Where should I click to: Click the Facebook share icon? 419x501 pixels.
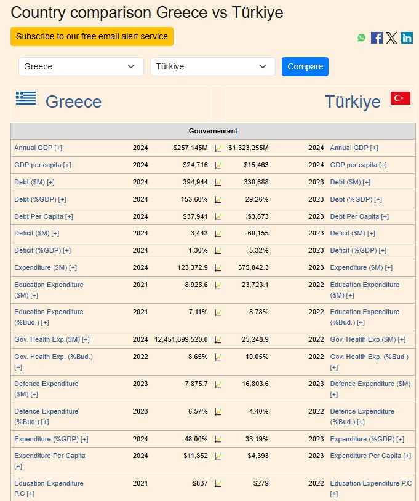click(377, 38)
